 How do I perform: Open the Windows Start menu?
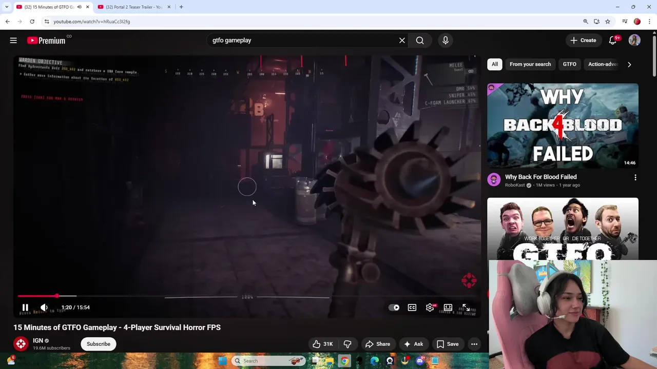(x=222, y=361)
